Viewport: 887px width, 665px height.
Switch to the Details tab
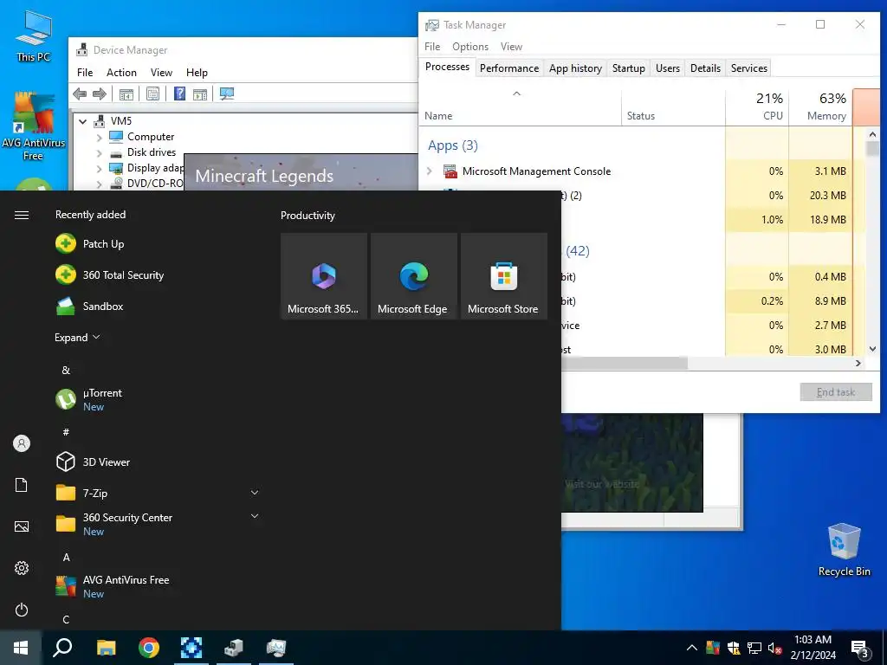[705, 68]
